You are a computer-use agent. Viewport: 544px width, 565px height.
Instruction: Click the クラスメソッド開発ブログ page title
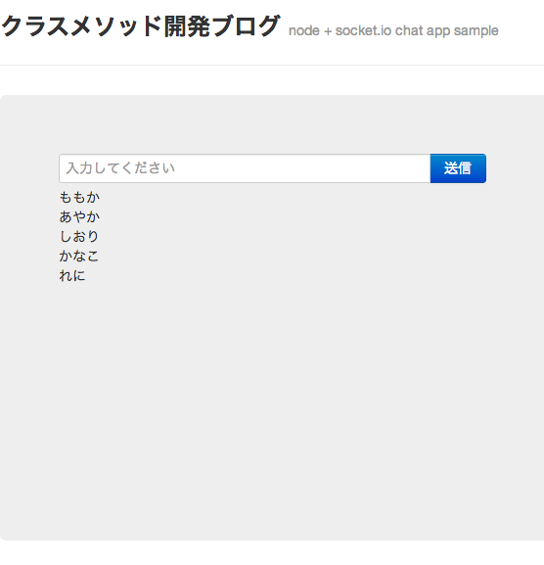coord(141,26)
